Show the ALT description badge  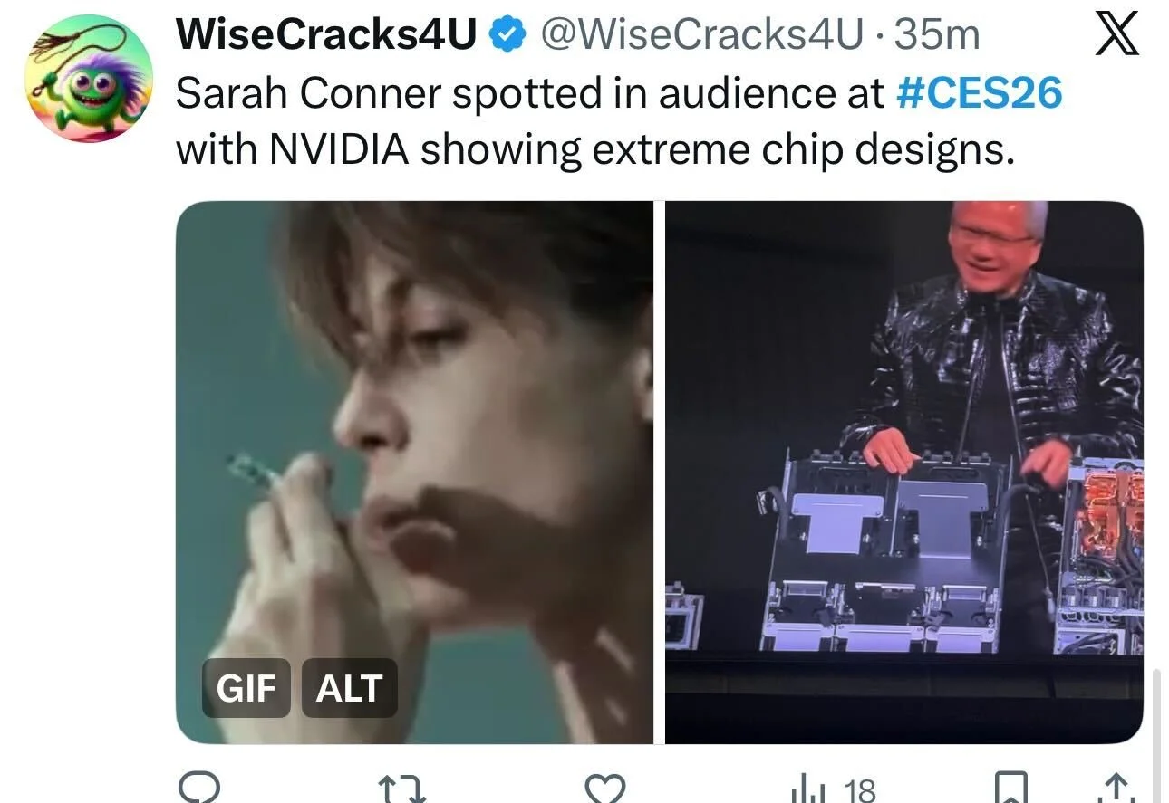click(x=349, y=689)
